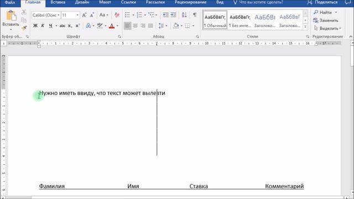354x199 pixels.
Task: Open text effects with the glowing A icon
Action: pos(88,26)
